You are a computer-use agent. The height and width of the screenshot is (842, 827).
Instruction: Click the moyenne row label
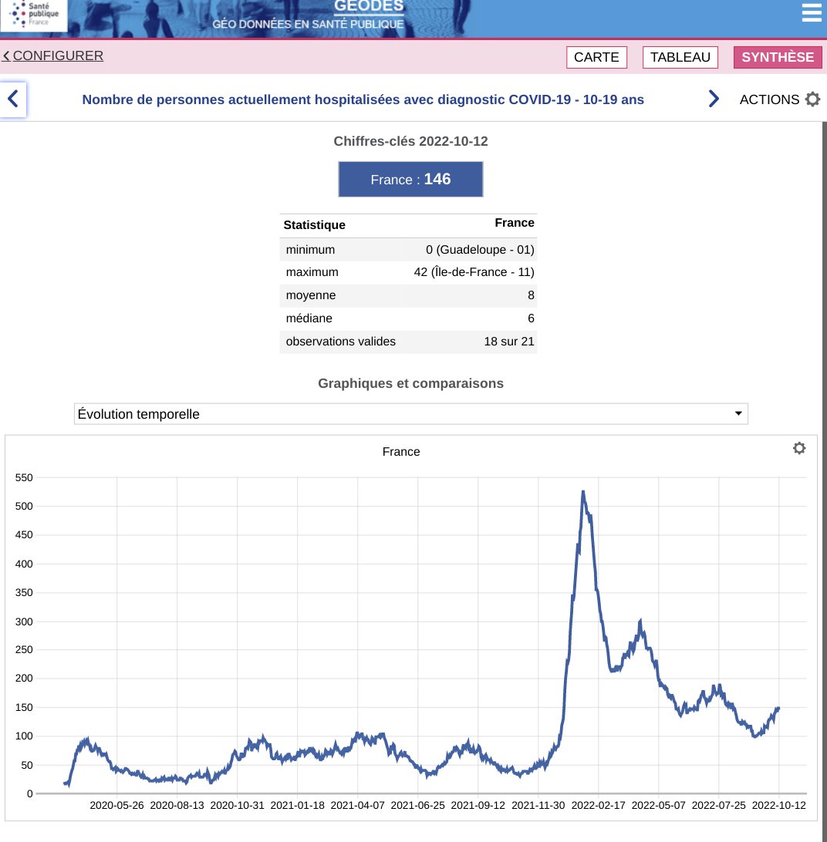[311, 295]
